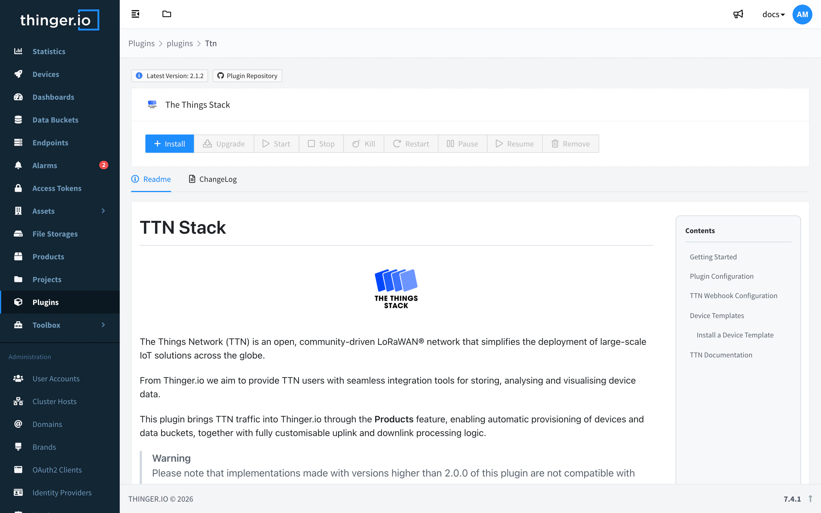Viewport: 821px width, 513px height.
Task: Click Latest Version 2.1.2 badge
Action: 169,76
